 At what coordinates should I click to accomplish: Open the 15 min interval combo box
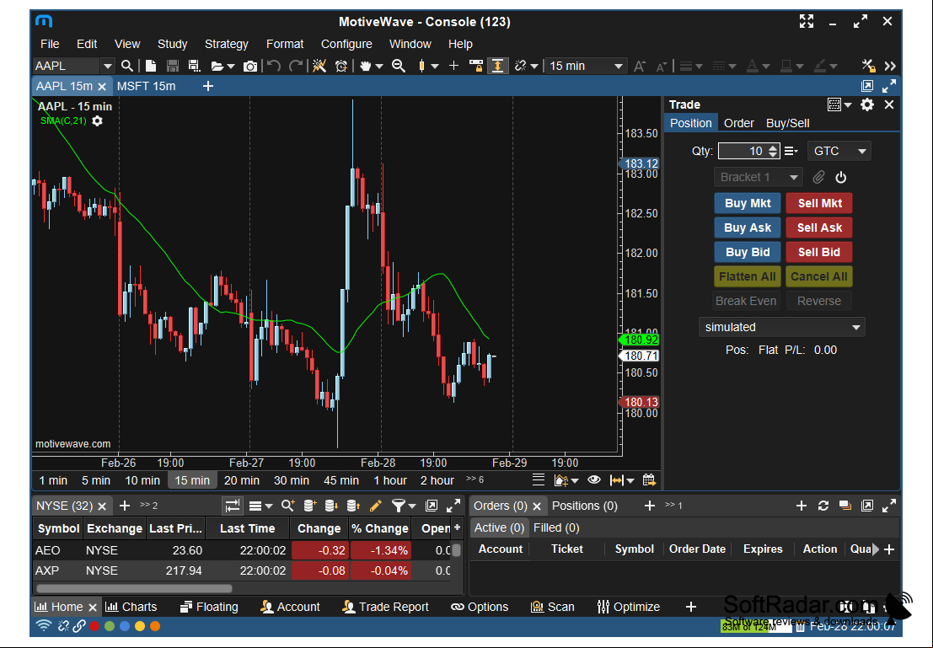(586, 66)
